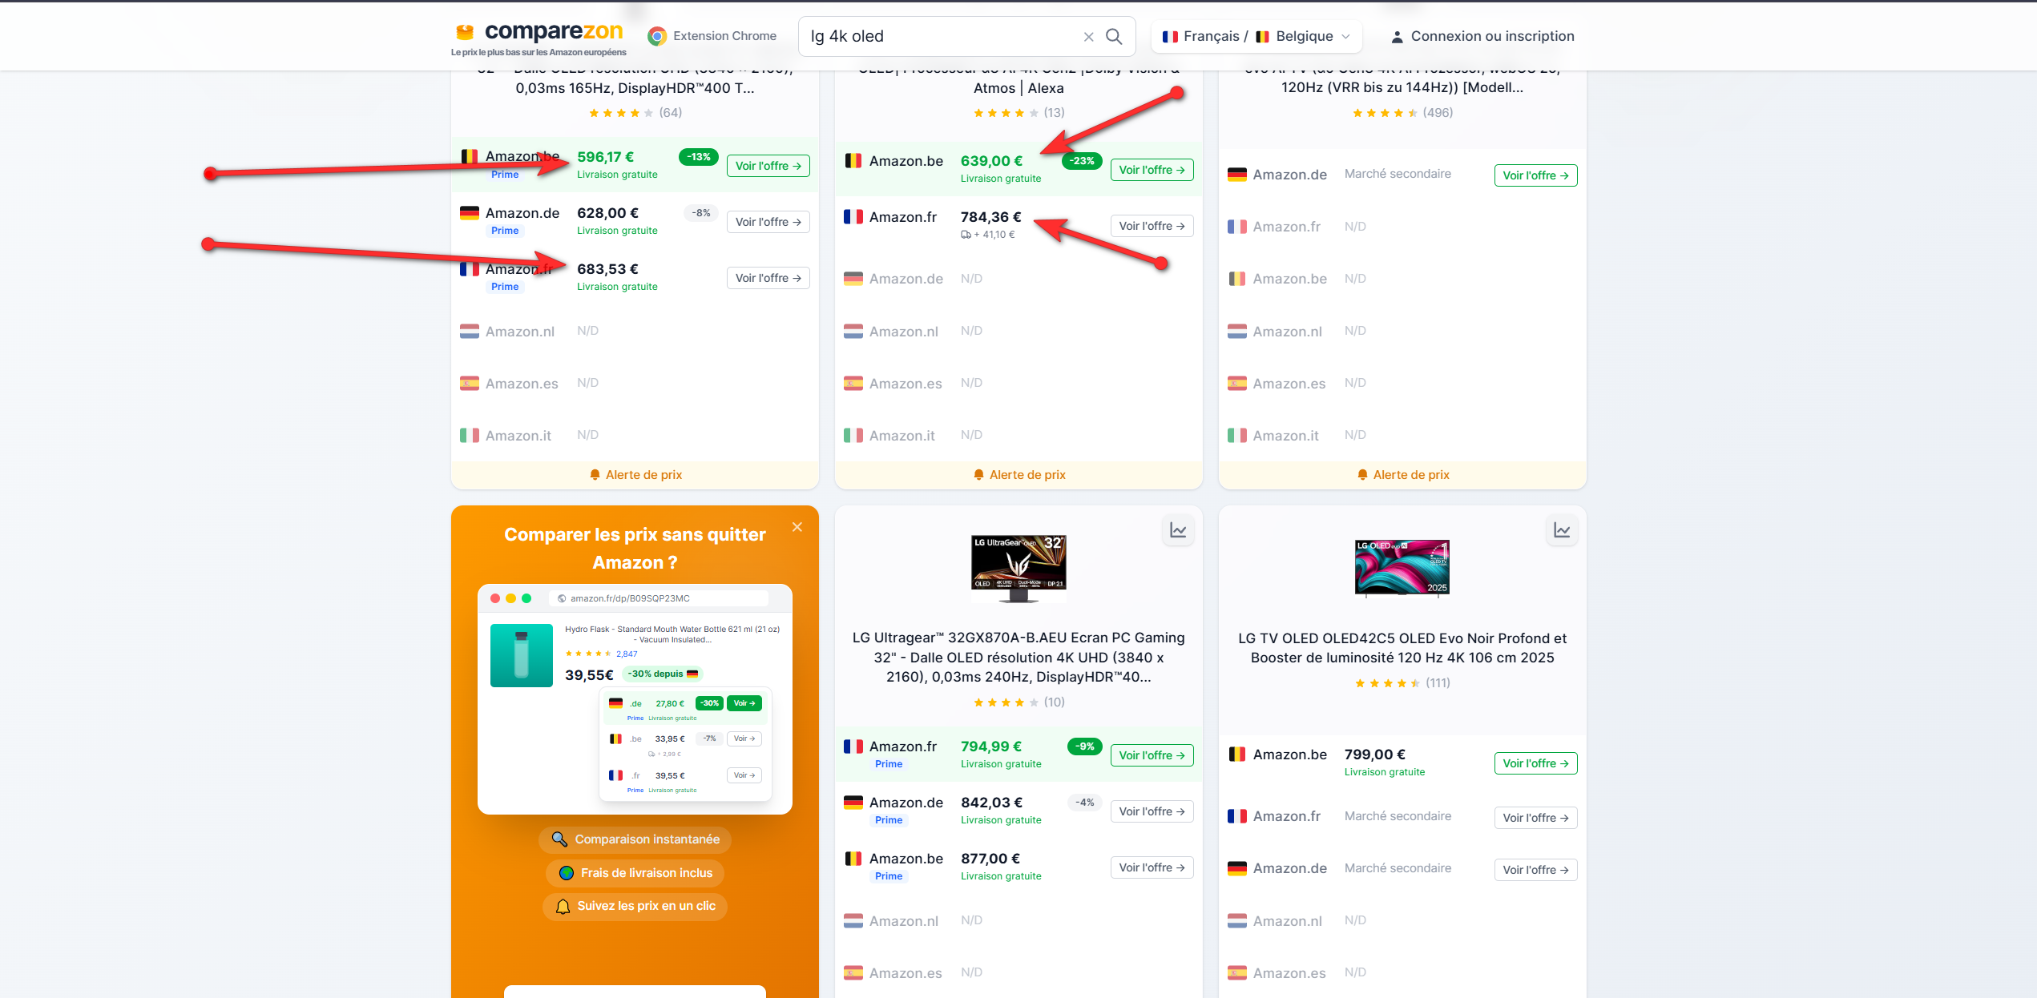Click the '799,00 €' price
Viewport: 2037px width, 998px height.
tap(1375, 755)
